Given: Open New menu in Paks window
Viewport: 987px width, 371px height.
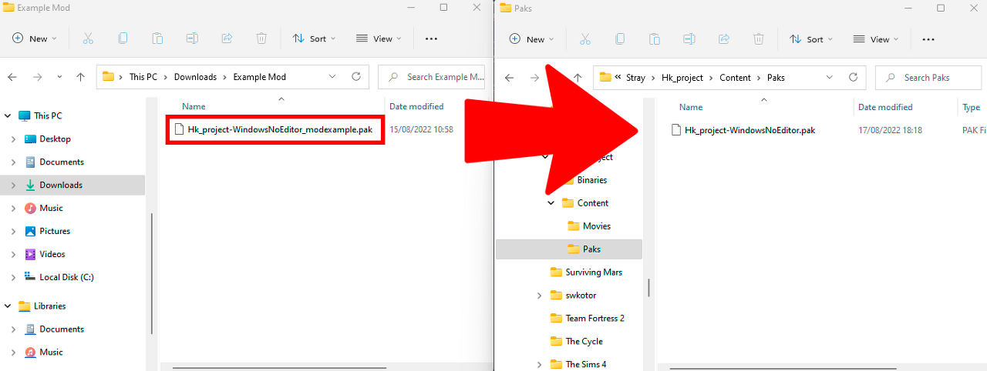Looking at the screenshot, I should coord(531,38).
